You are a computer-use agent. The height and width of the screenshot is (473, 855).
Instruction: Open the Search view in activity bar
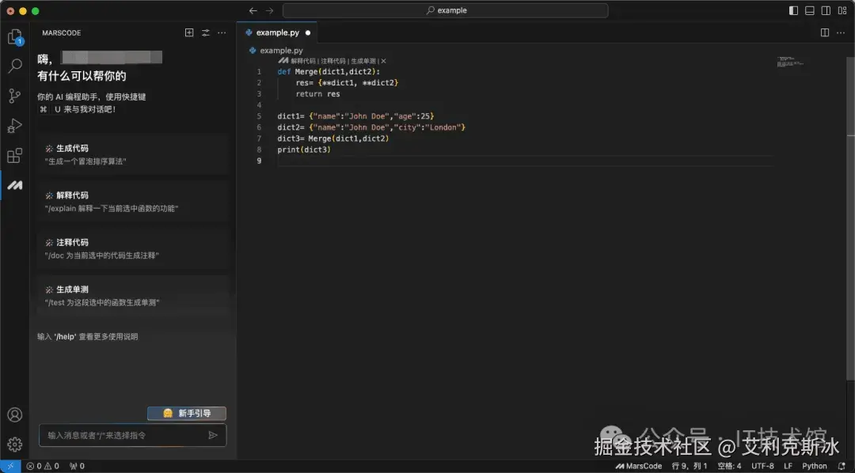15,66
